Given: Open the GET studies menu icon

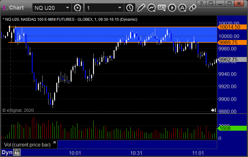Looking at the screenshot, I should (161, 8).
